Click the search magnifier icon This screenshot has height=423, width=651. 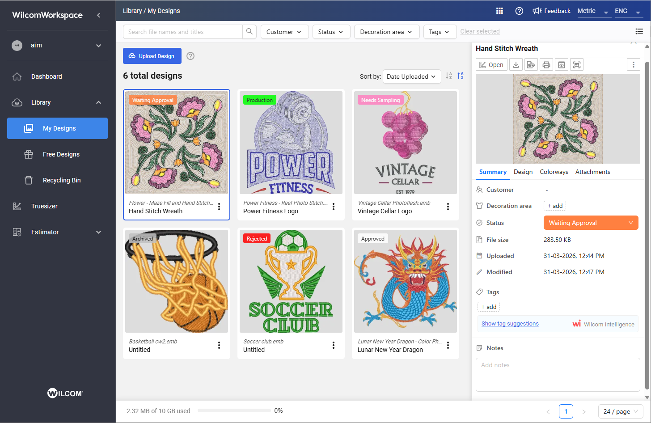pos(249,32)
